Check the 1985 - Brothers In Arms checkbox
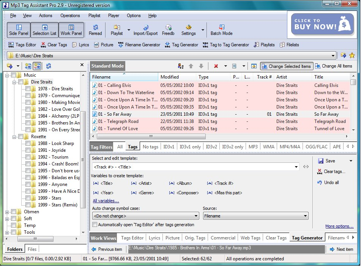 pyautogui.click(x=28, y=123)
